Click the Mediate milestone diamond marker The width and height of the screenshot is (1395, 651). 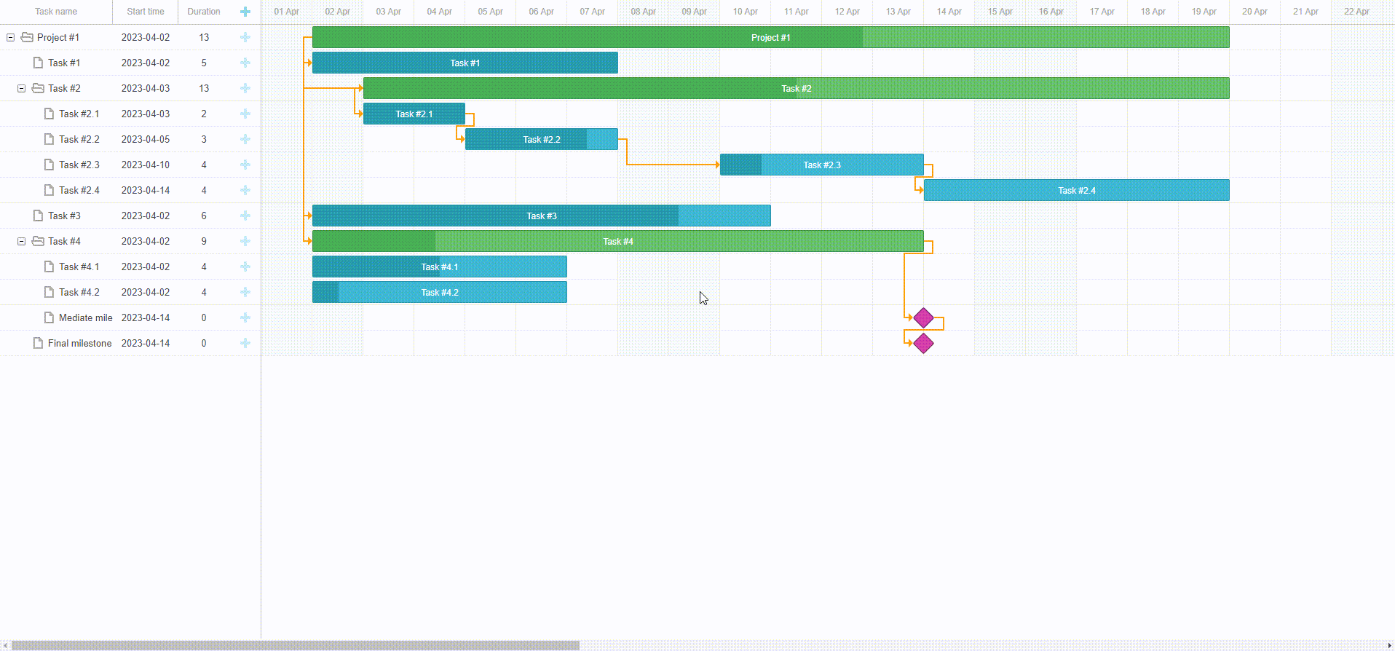click(924, 317)
